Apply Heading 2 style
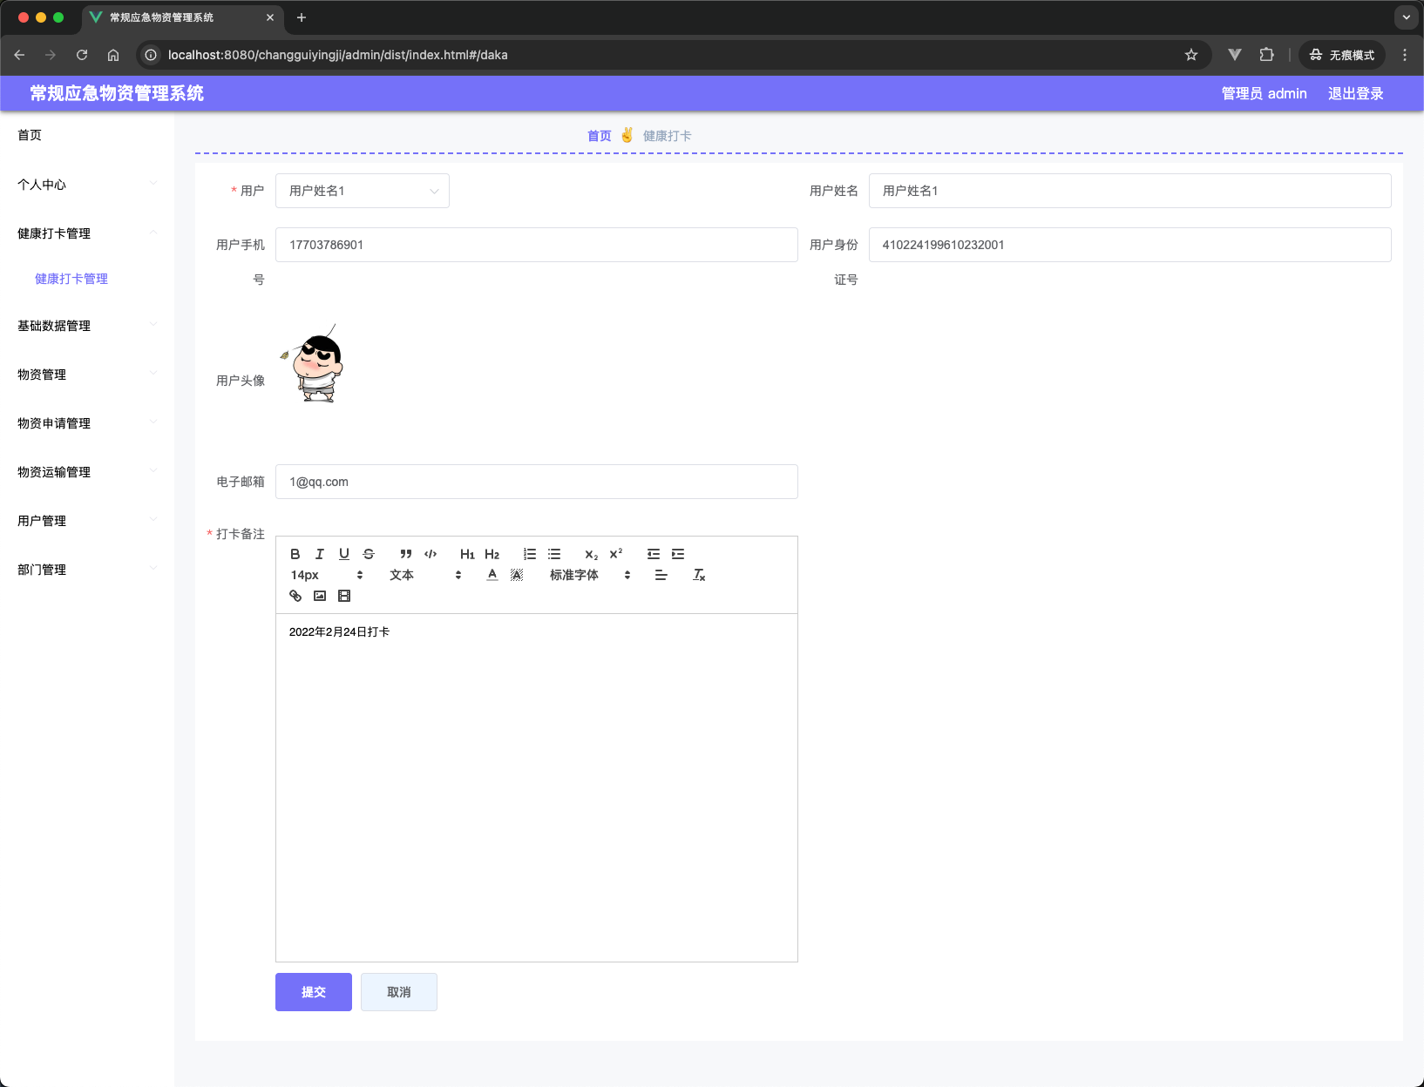The image size is (1424, 1087). (x=492, y=554)
